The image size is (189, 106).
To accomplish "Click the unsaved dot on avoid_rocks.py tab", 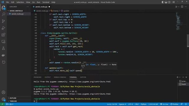I will pos(49,7).
